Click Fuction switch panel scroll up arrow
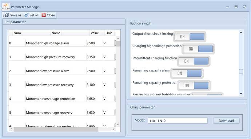 (x=241, y=32)
